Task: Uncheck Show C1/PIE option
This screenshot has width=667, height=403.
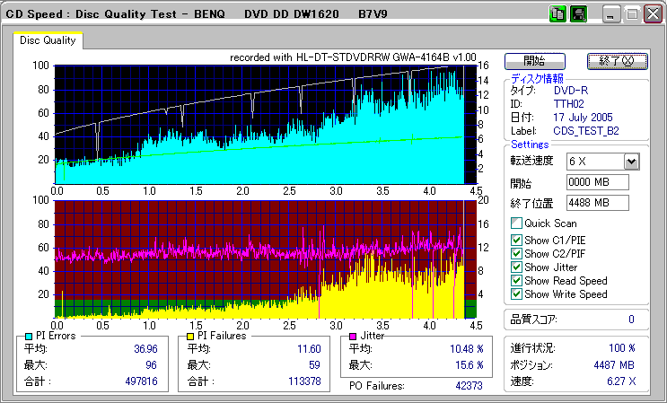Action: click(516, 241)
